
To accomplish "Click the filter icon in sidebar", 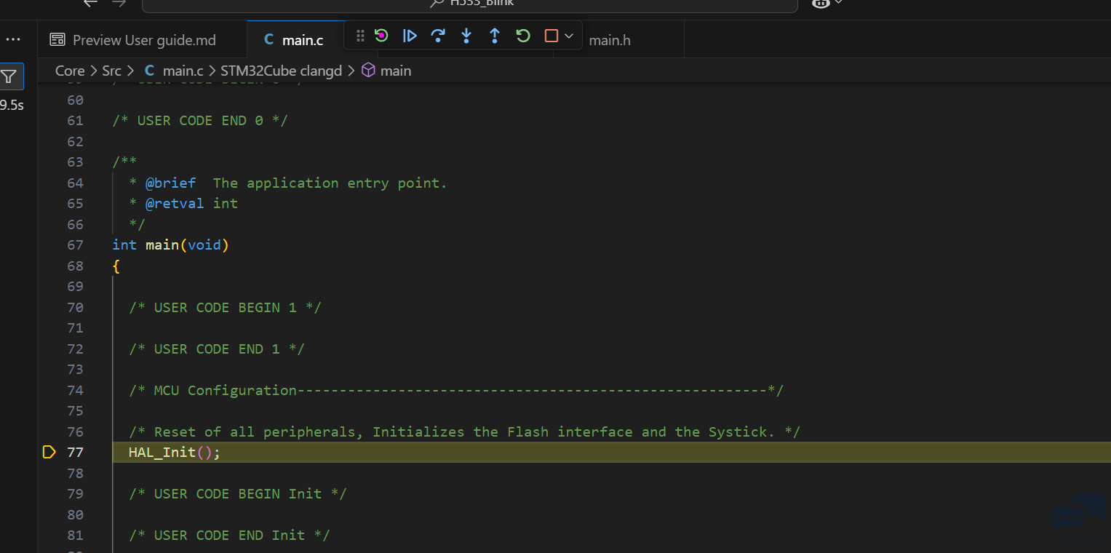I will [x=9, y=76].
